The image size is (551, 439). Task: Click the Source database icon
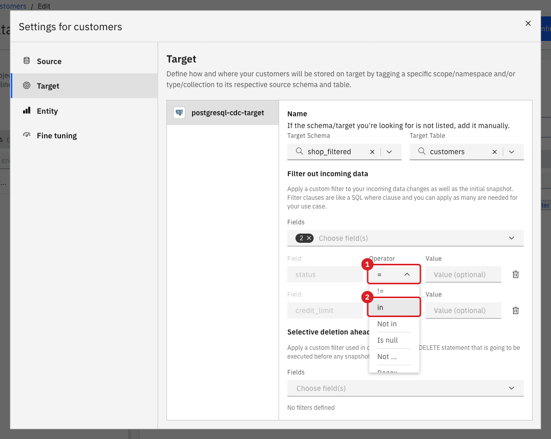tap(27, 61)
